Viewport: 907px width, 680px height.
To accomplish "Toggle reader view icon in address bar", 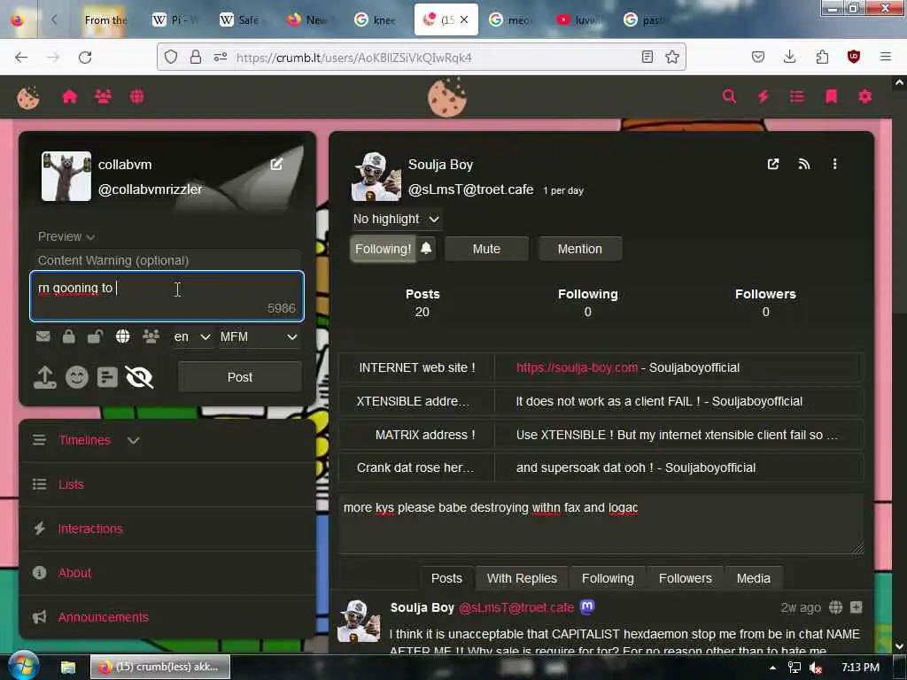I will pyautogui.click(x=647, y=57).
